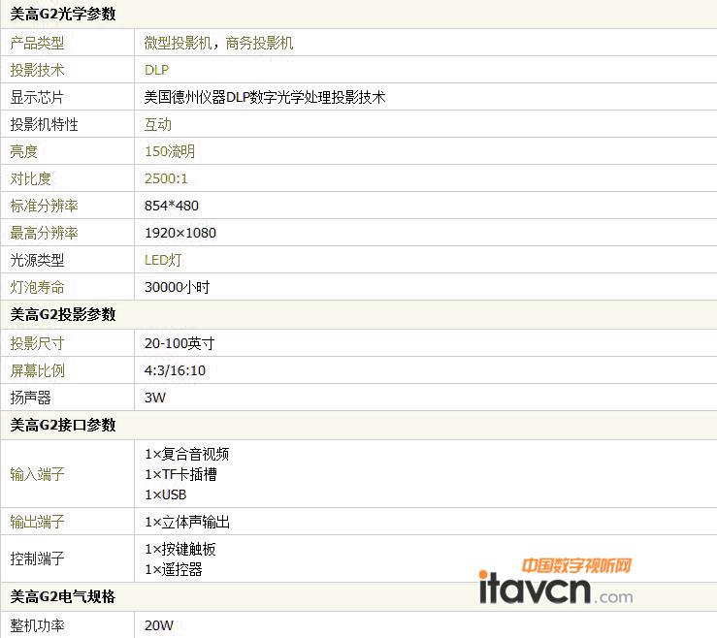Select the 美高G2电气规格 section header
Screen dimensions: 717x638
[63, 596]
